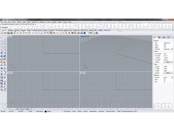Click the wallpaper Filename browse button
This screenshot has width=174, height=131.
point(172,77)
